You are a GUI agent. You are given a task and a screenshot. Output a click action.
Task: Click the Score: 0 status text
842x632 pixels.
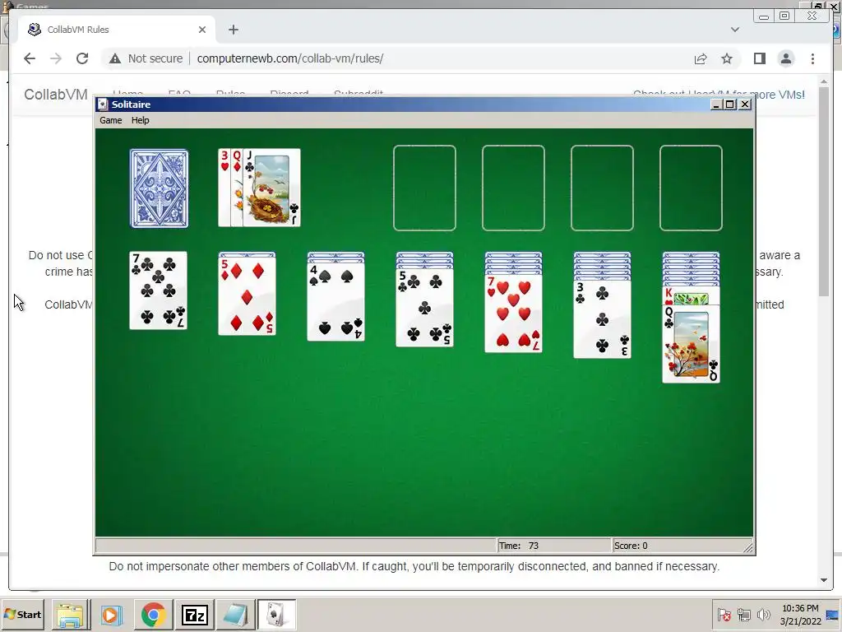631,546
